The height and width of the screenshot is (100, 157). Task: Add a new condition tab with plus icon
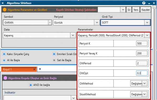point(40,69)
